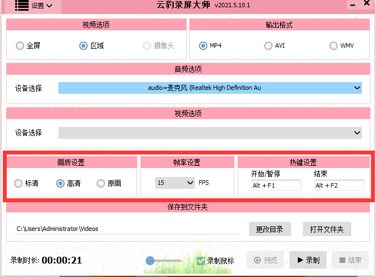Screen dimensions: 376x277
Task: Select the 区域 region radio button
Action: click(83, 46)
